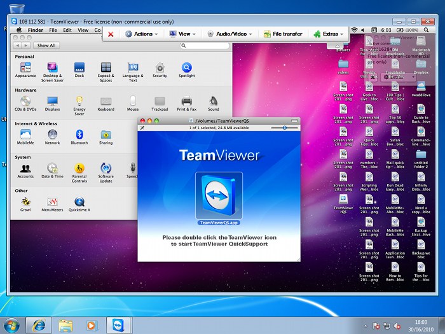This screenshot has height=334, width=445.
Task: Open Date & Time preferences
Action: [52, 170]
